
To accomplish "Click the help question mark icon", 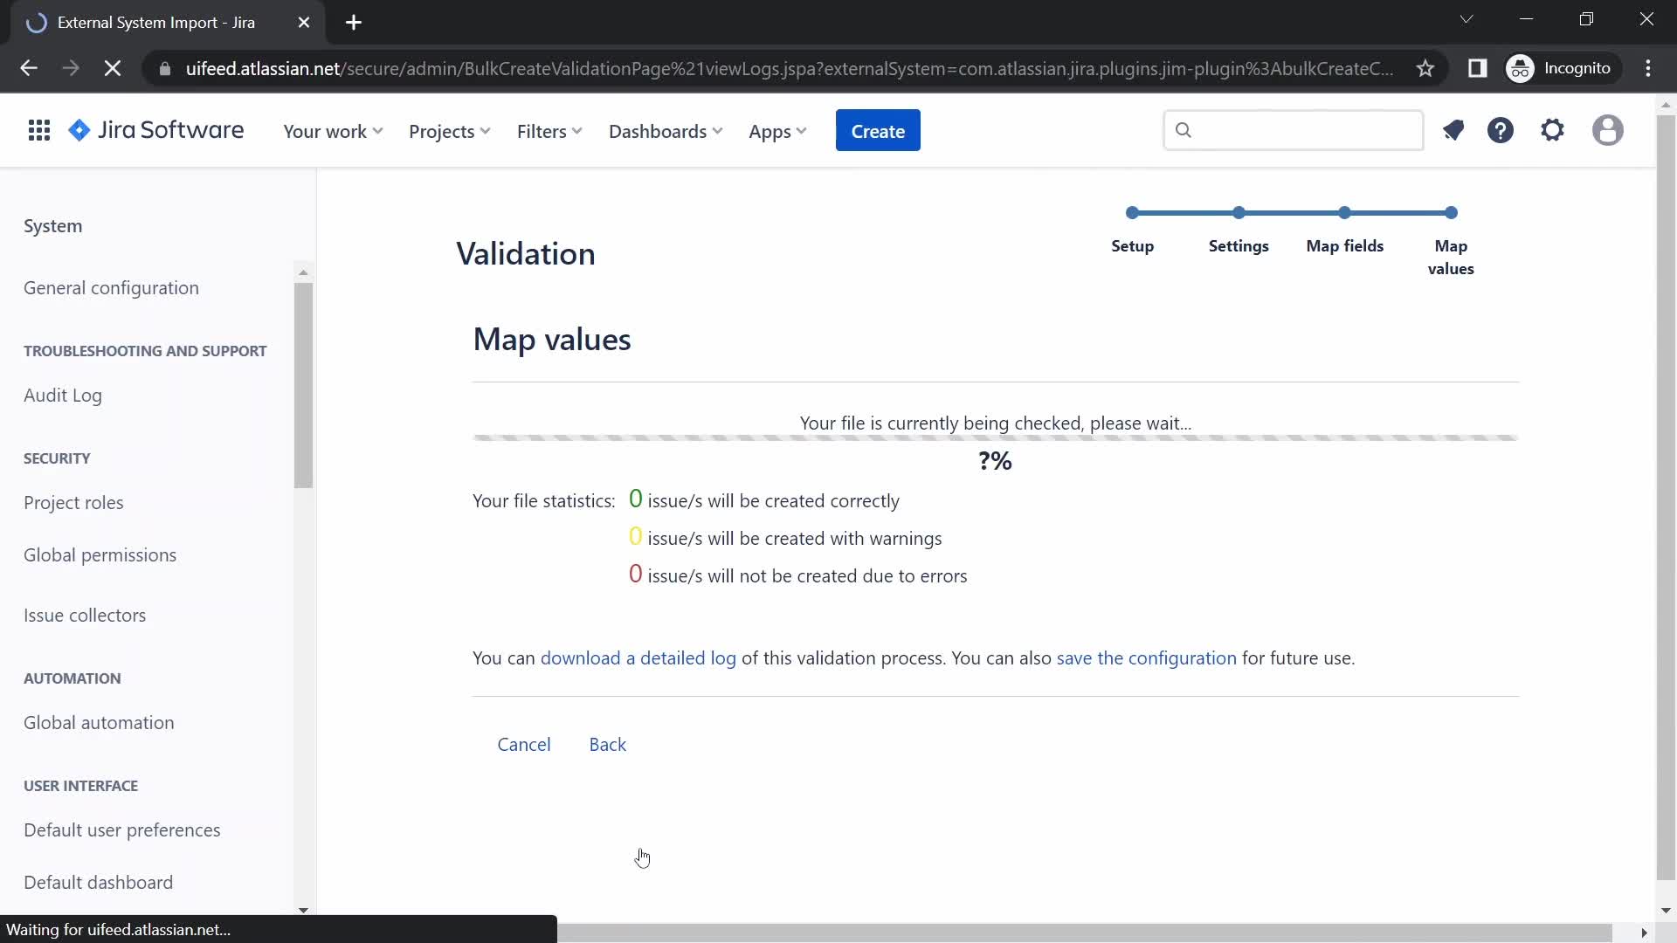I will pyautogui.click(x=1503, y=130).
